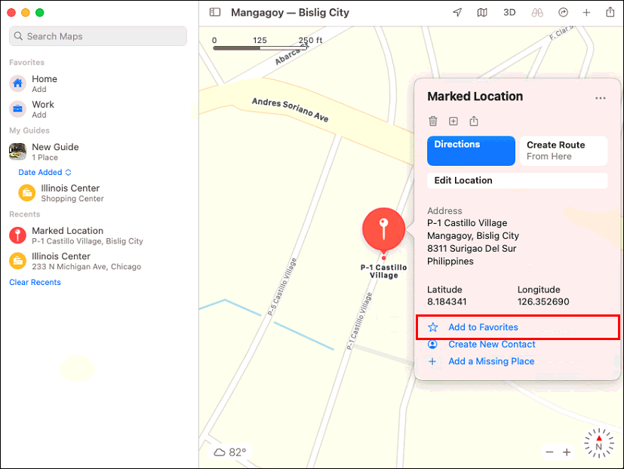This screenshot has height=469, width=624.
Task: Click the plus icon in the toolbar
Action: (586, 13)
